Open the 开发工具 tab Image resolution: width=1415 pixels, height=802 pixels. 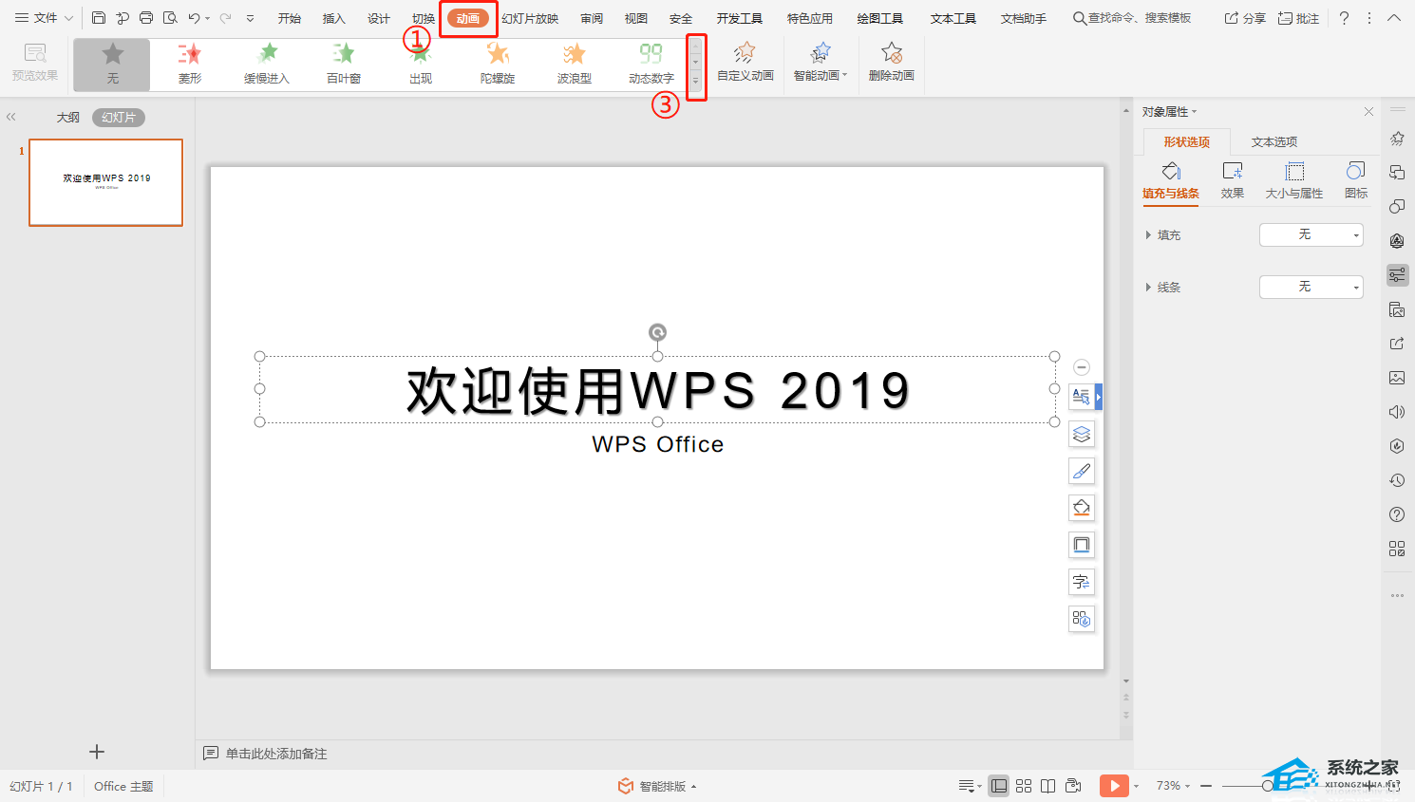(x=740, y=18)
